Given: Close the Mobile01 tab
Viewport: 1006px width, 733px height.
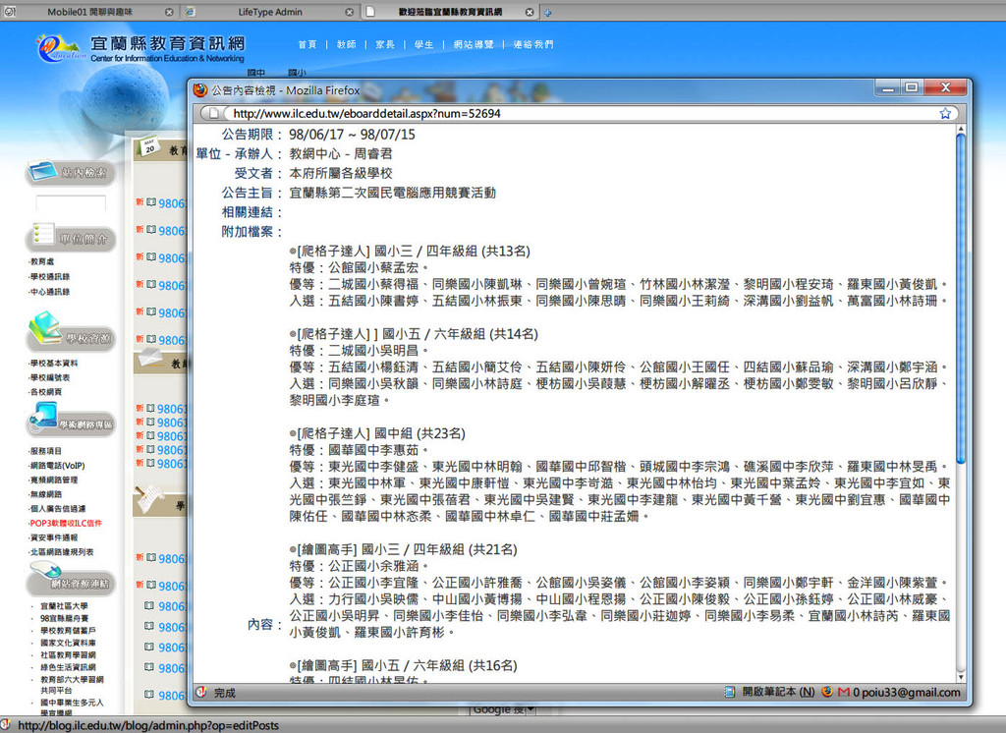Looking at the screenshot, I should tap(169, 12).
